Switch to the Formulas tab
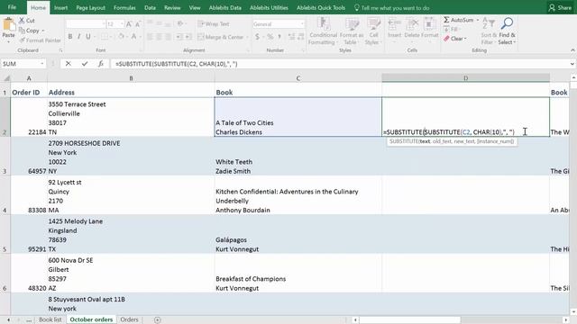 point(124,8)
